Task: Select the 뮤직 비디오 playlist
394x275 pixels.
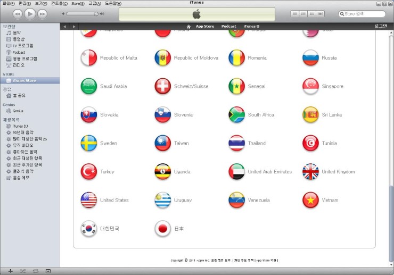Action: [x=23, y=145]
